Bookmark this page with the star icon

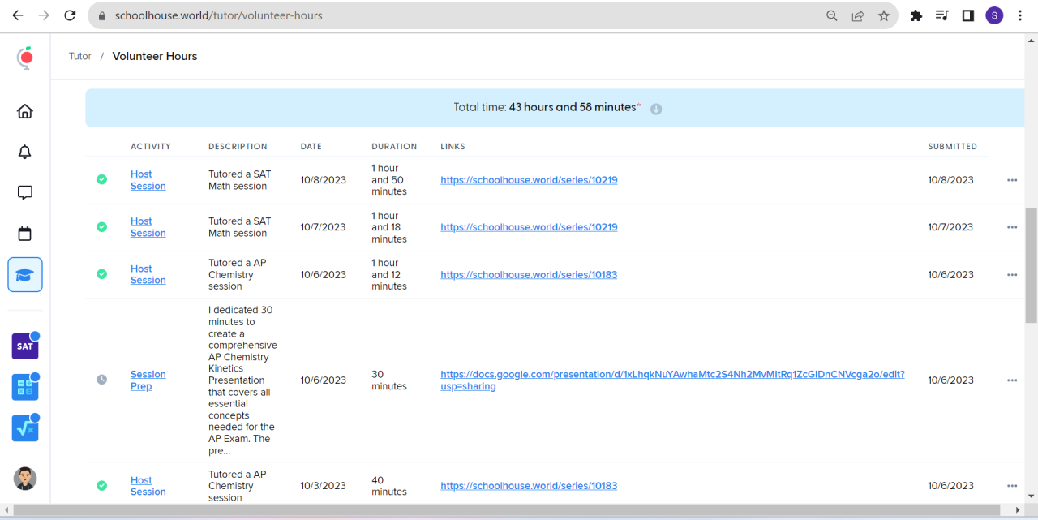[884, 15]
